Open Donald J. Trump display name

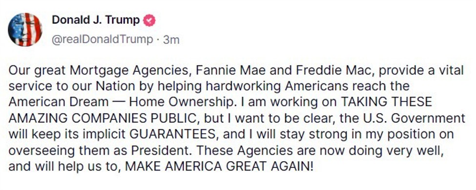click(x=96, y=20)
